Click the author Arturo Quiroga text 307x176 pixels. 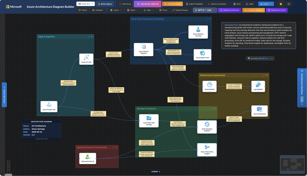38,129
